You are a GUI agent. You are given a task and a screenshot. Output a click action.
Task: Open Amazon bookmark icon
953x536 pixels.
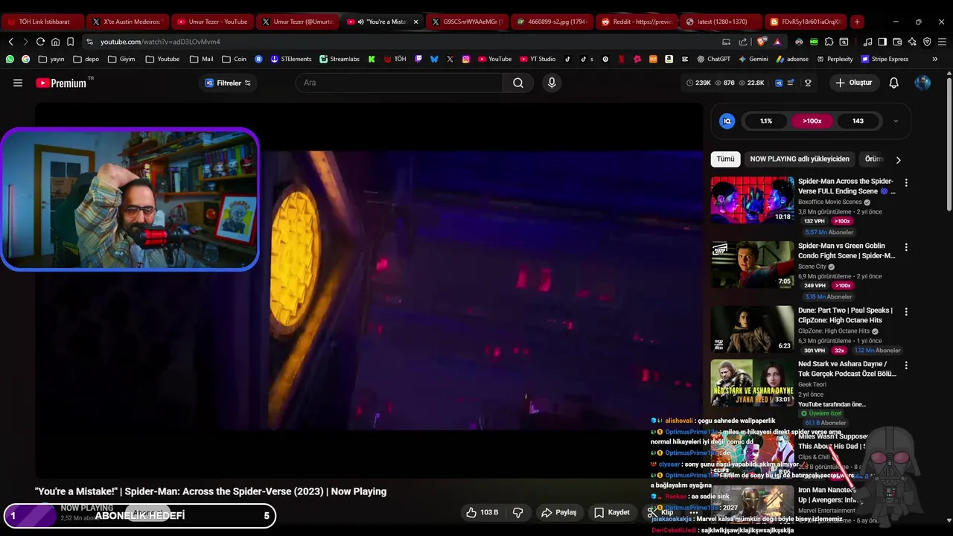(x=669, y=59)
